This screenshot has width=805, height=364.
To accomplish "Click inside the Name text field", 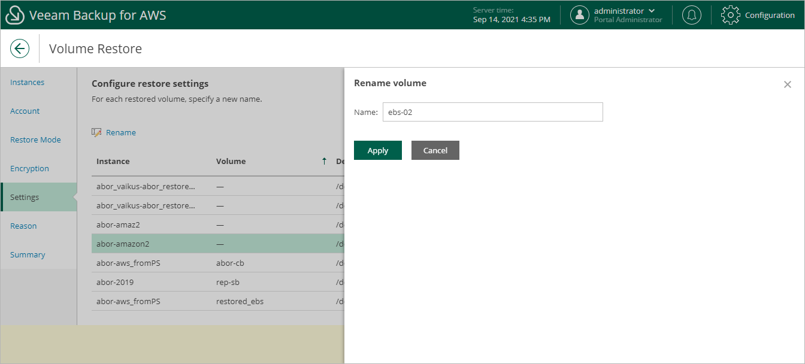I will click(x=492, y=112).
